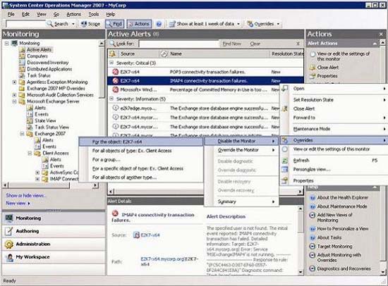Select Active Alerts in the tree

[x=39, y=50]
